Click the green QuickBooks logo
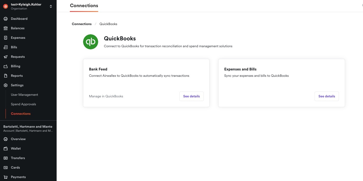Screen dimensions: 363x181 [x=90, y=42]
